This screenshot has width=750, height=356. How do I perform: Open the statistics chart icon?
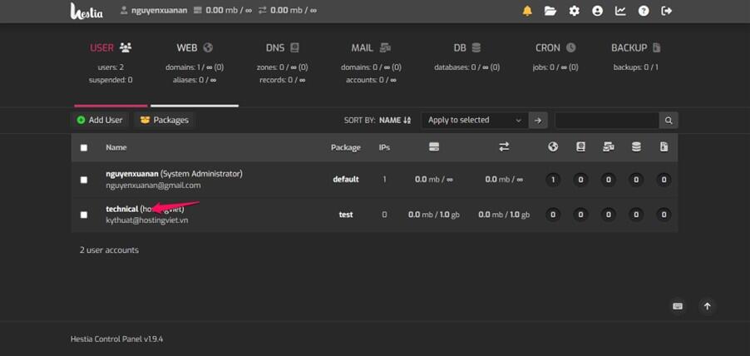click(620, 11)
